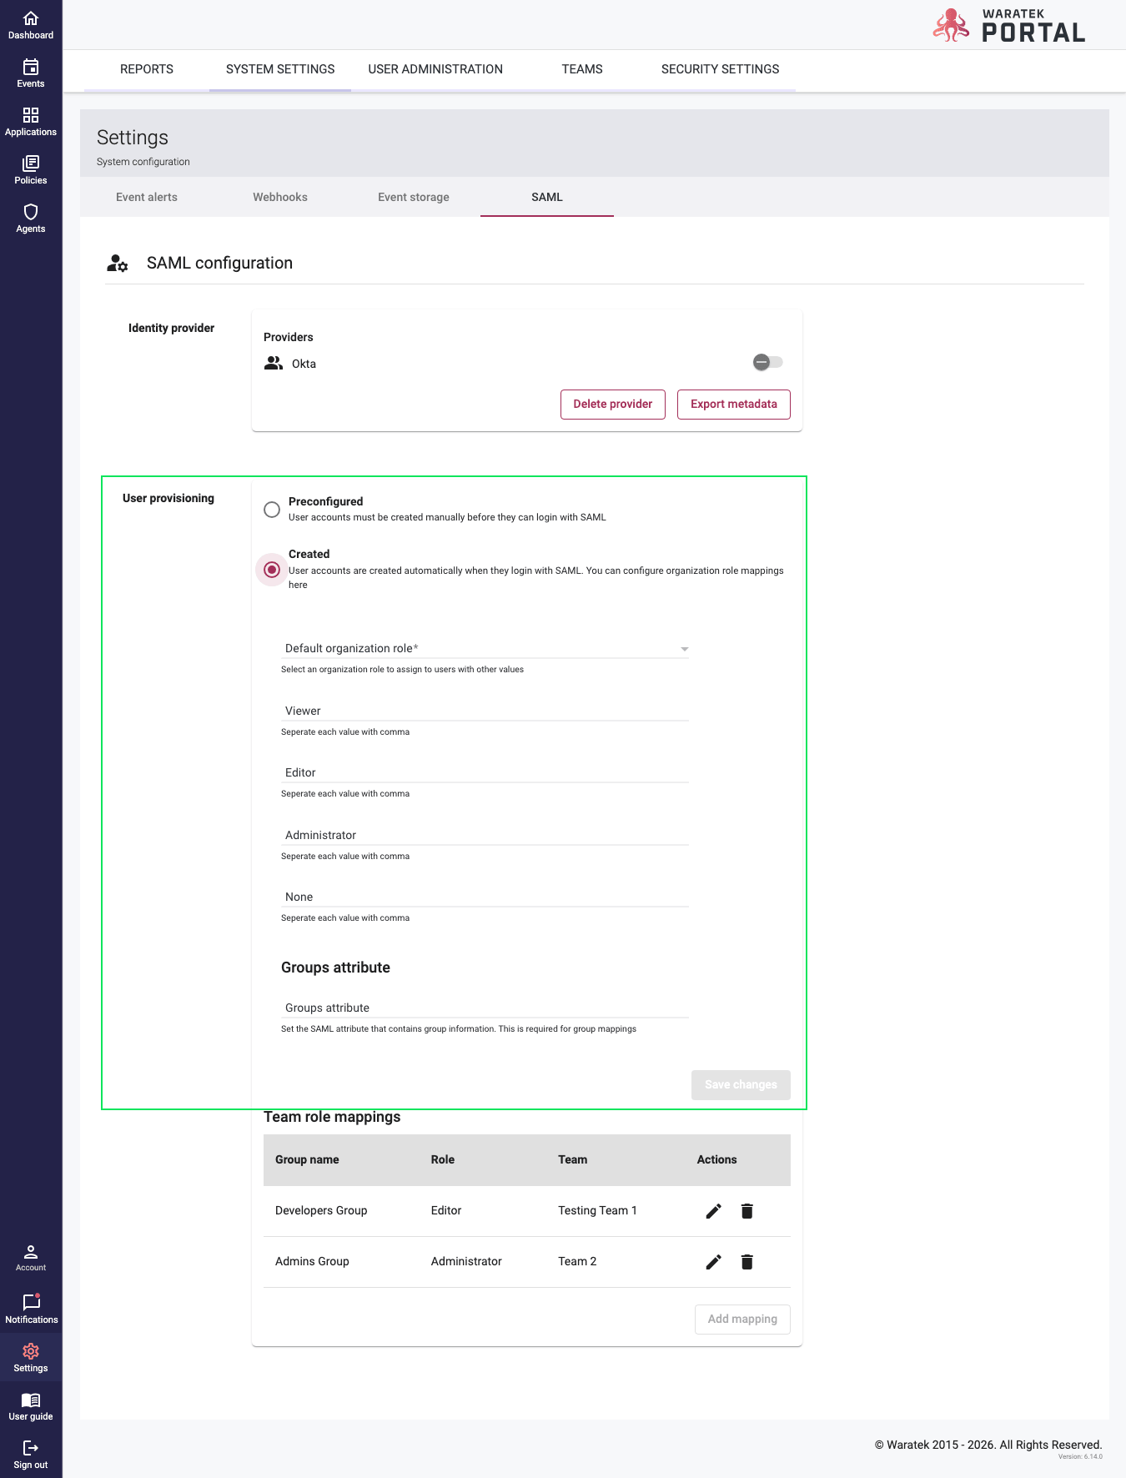The width and height of the screenshot is (1126, 1478).
Task: Open the Events calendar icon
Action: [x=31, y=67]
